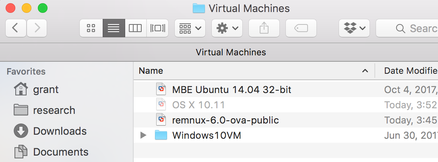Zoom the window with the green button

point(43,8)
